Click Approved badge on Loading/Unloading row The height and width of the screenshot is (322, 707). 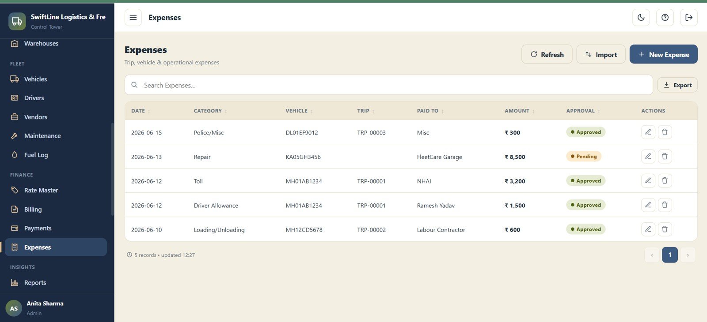click(x=585, y=229)
